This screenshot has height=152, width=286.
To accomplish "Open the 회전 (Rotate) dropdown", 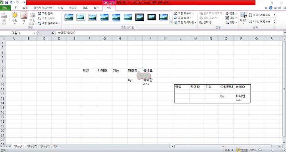I will coord(231,22).
